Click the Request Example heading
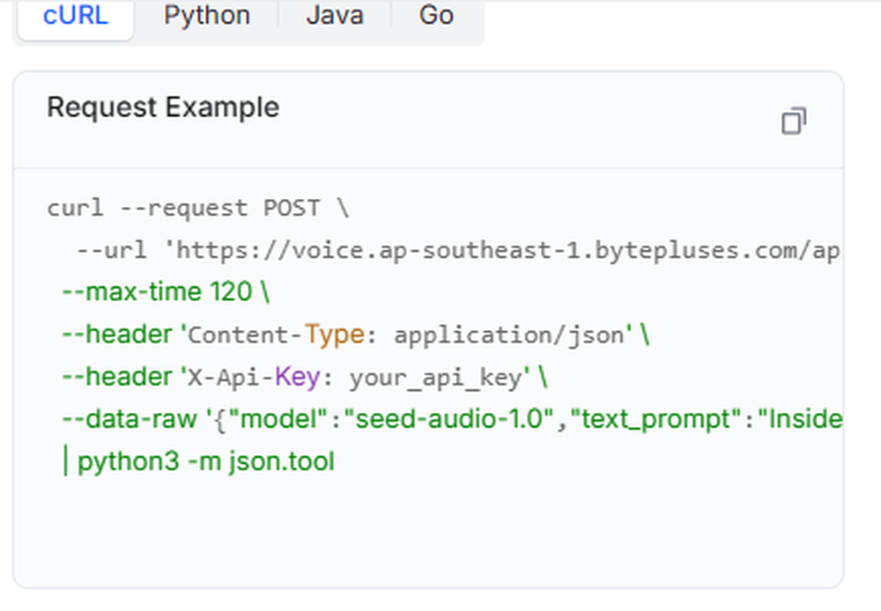881x611 pixels. tap(163, 107)
